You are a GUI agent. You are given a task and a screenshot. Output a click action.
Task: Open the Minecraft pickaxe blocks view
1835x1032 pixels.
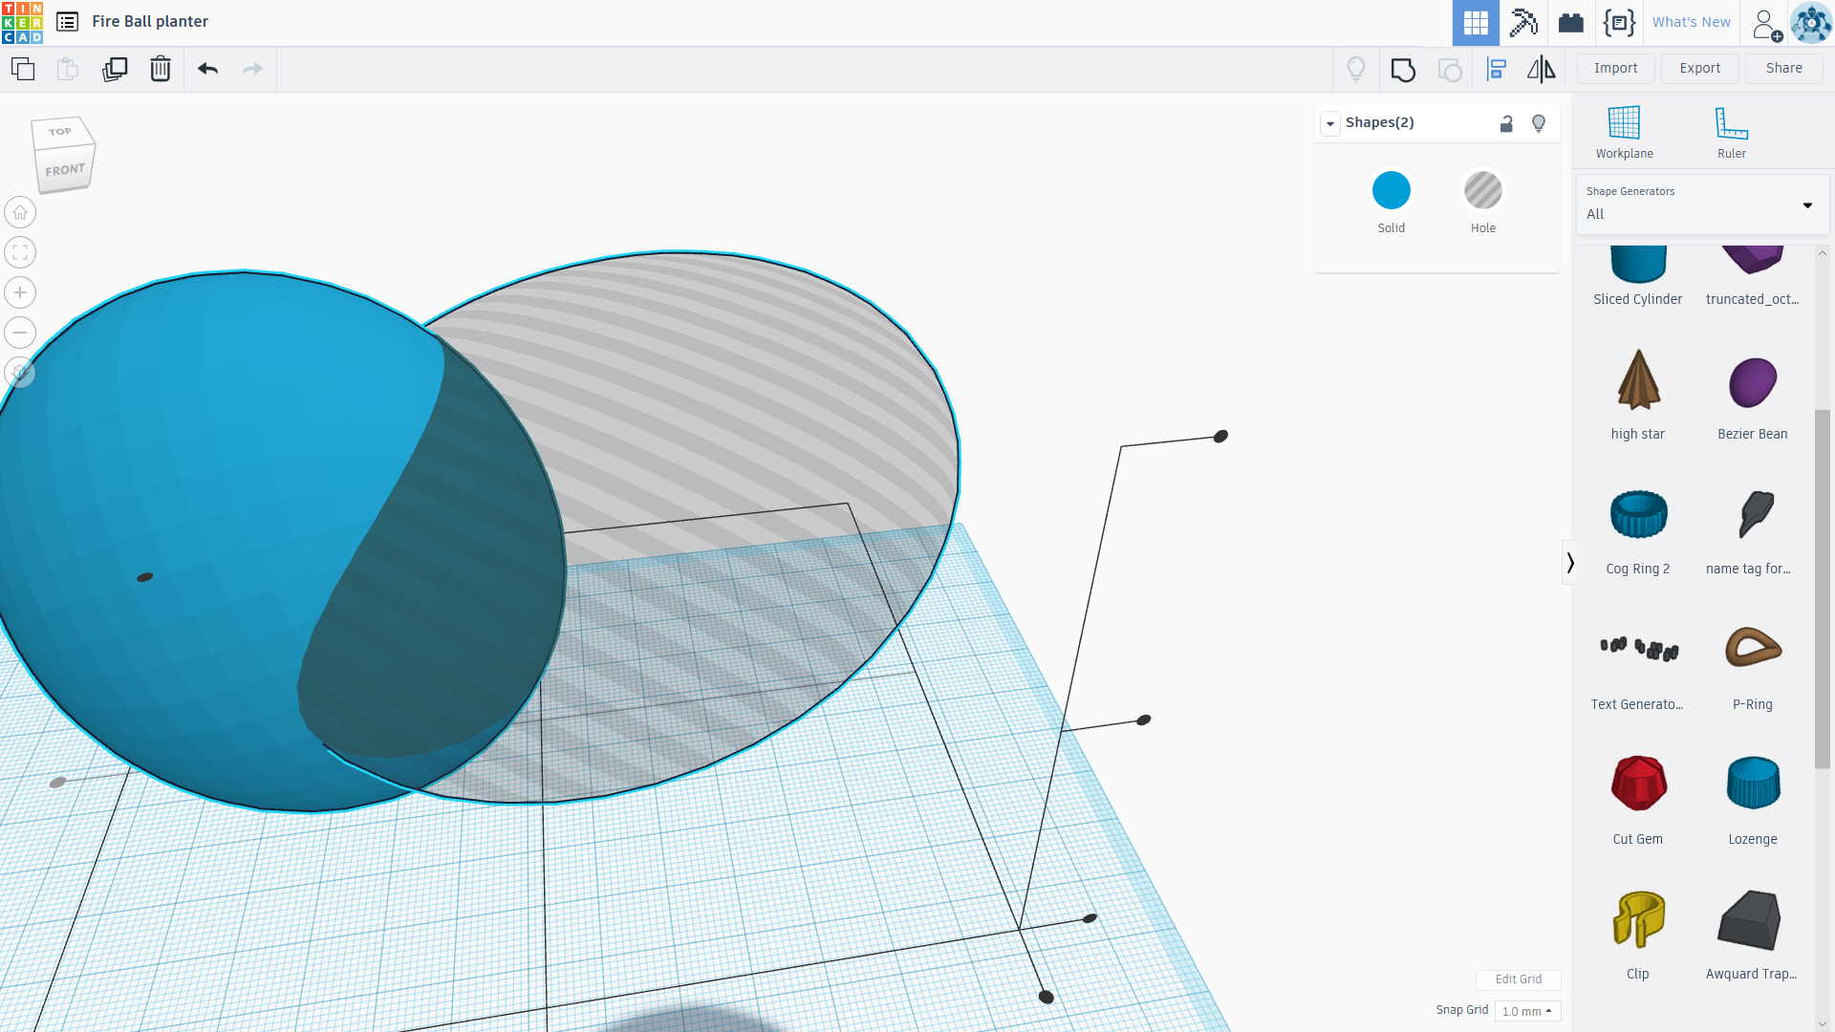[1523, 23]
